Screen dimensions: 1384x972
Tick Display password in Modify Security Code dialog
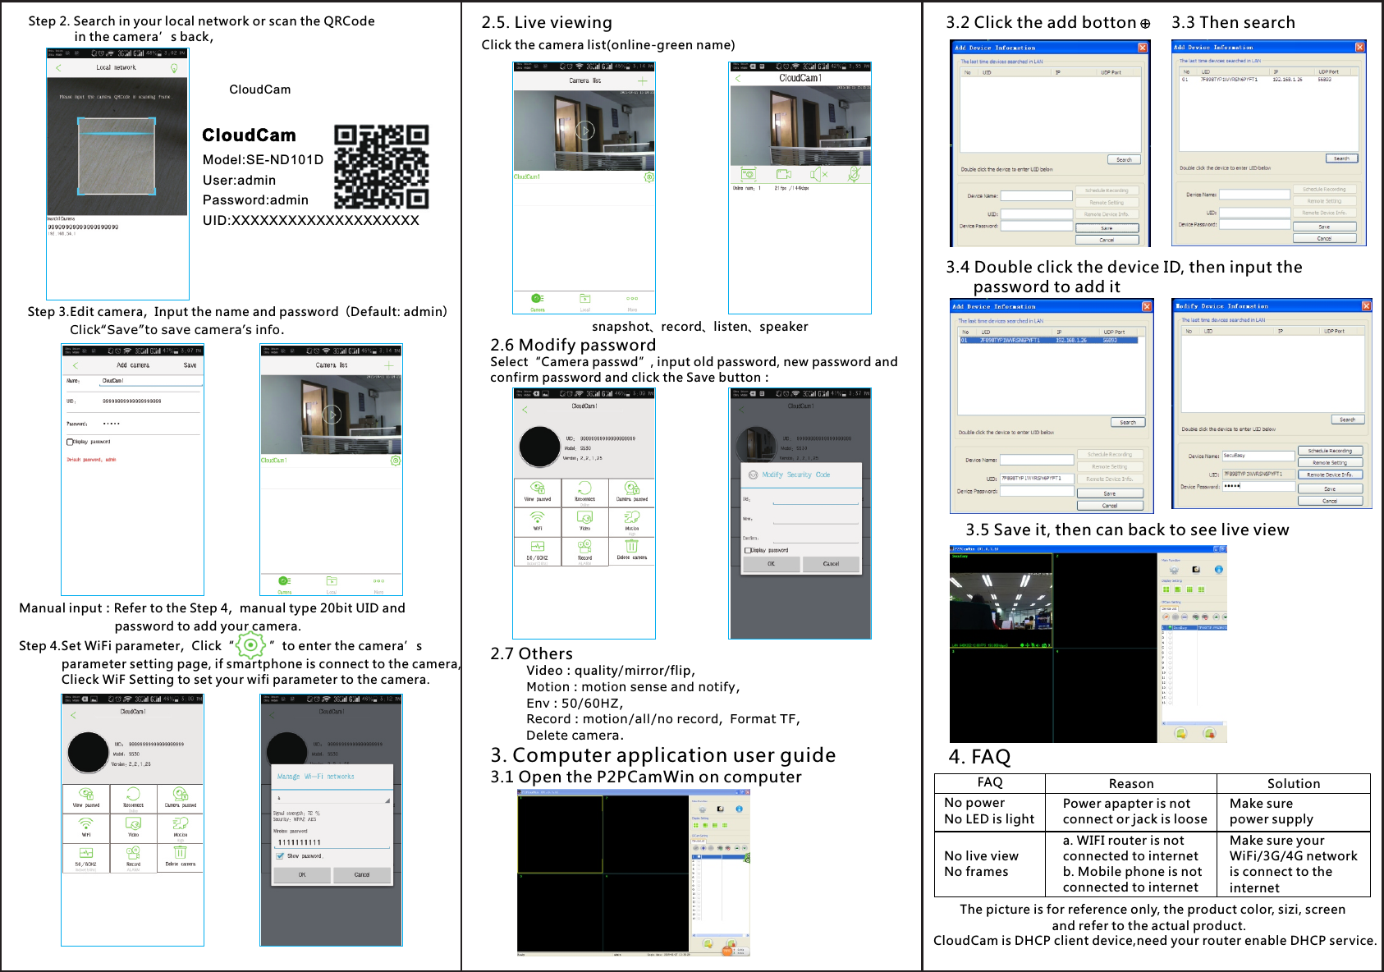tap(748, 550)
